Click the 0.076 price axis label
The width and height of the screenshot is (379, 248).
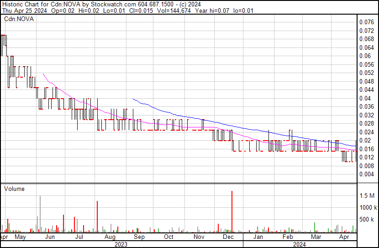click(x=366, y=22)
